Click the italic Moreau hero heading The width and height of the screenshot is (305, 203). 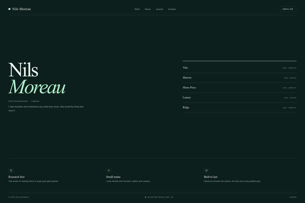click(x=37, y=87)
